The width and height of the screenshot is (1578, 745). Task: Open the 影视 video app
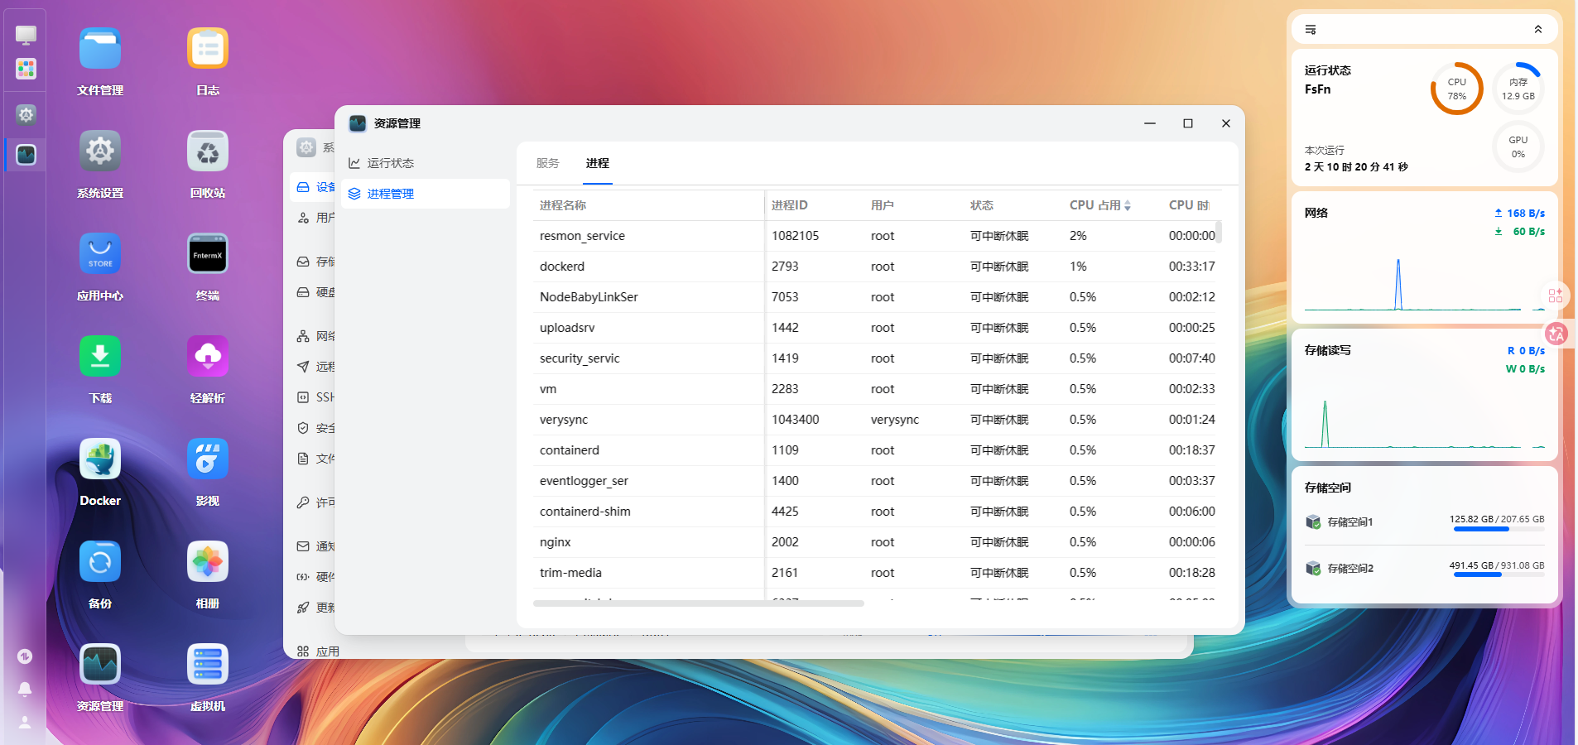point(207,459)
